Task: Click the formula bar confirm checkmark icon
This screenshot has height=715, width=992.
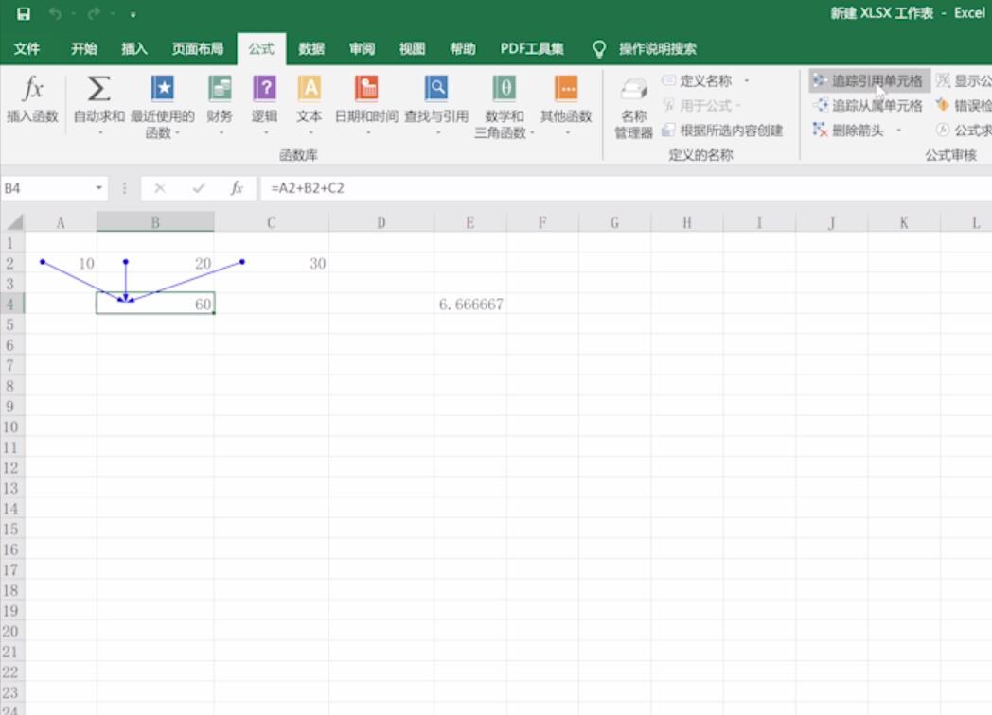Action: point(199,188)
